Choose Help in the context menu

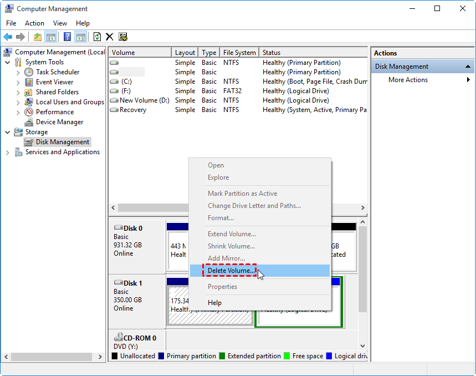[260, 303]
